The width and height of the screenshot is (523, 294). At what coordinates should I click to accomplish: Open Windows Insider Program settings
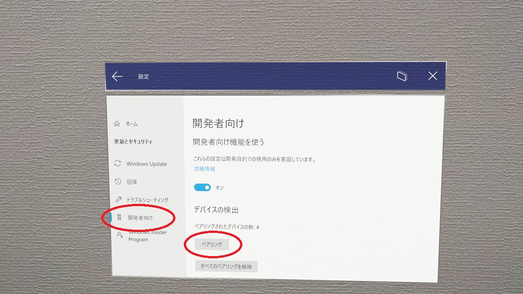click(142, 236)
